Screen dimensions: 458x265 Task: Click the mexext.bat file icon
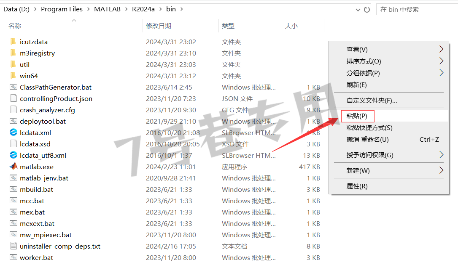click(x=13, y=223)
